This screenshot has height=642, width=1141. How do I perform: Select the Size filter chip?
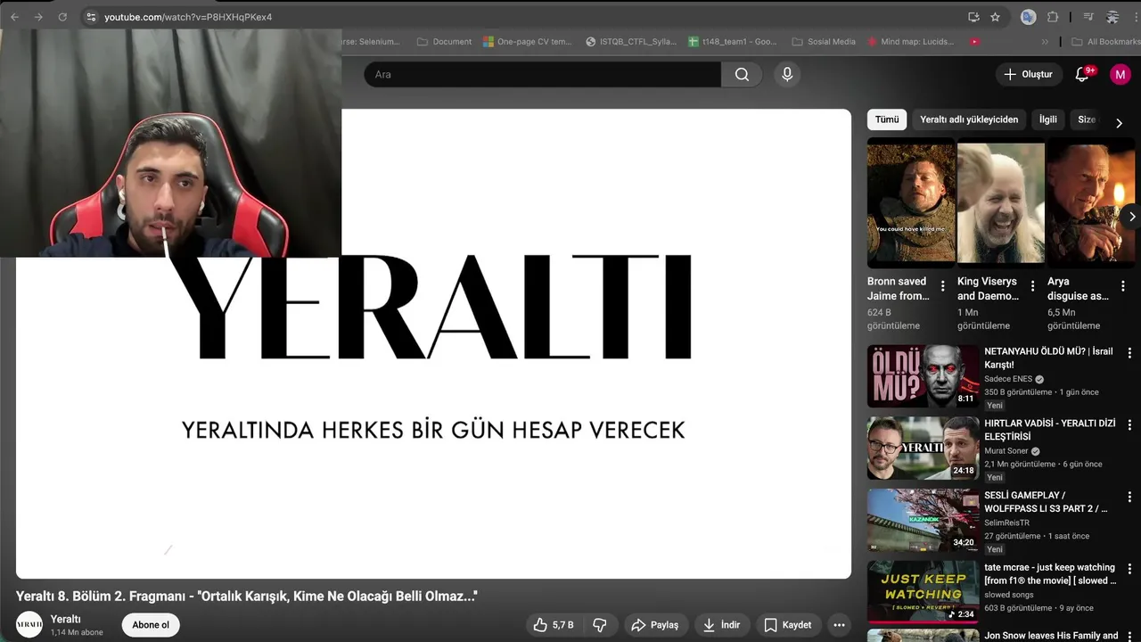tap(1087, 119)
